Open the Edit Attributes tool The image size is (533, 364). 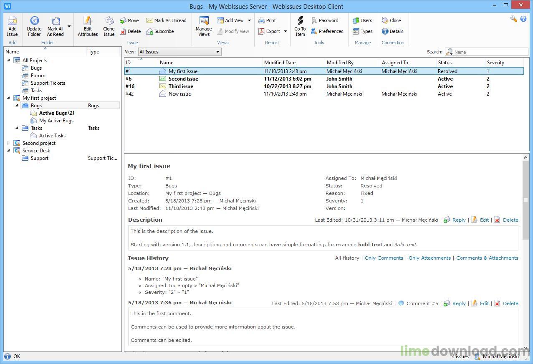(88, 26)
